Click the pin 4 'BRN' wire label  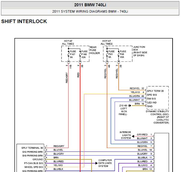click(x=56, y=158)
